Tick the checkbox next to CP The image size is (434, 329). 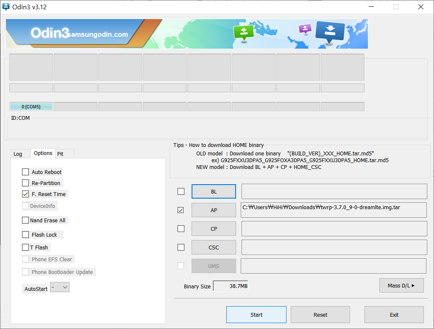181,229
